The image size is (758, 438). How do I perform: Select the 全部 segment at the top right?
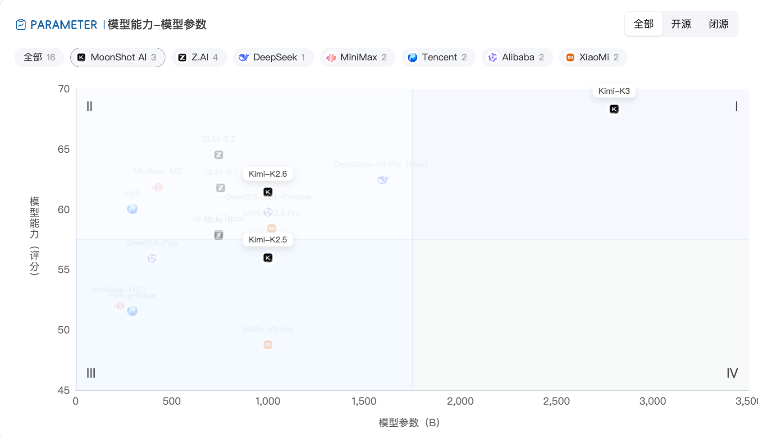pos(644,24)
